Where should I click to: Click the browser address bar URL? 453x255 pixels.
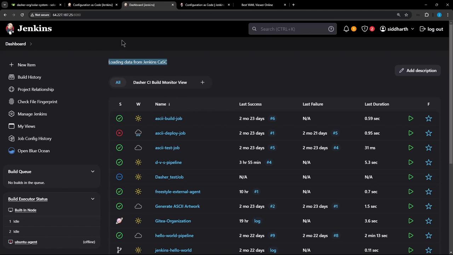click(67, 15)
